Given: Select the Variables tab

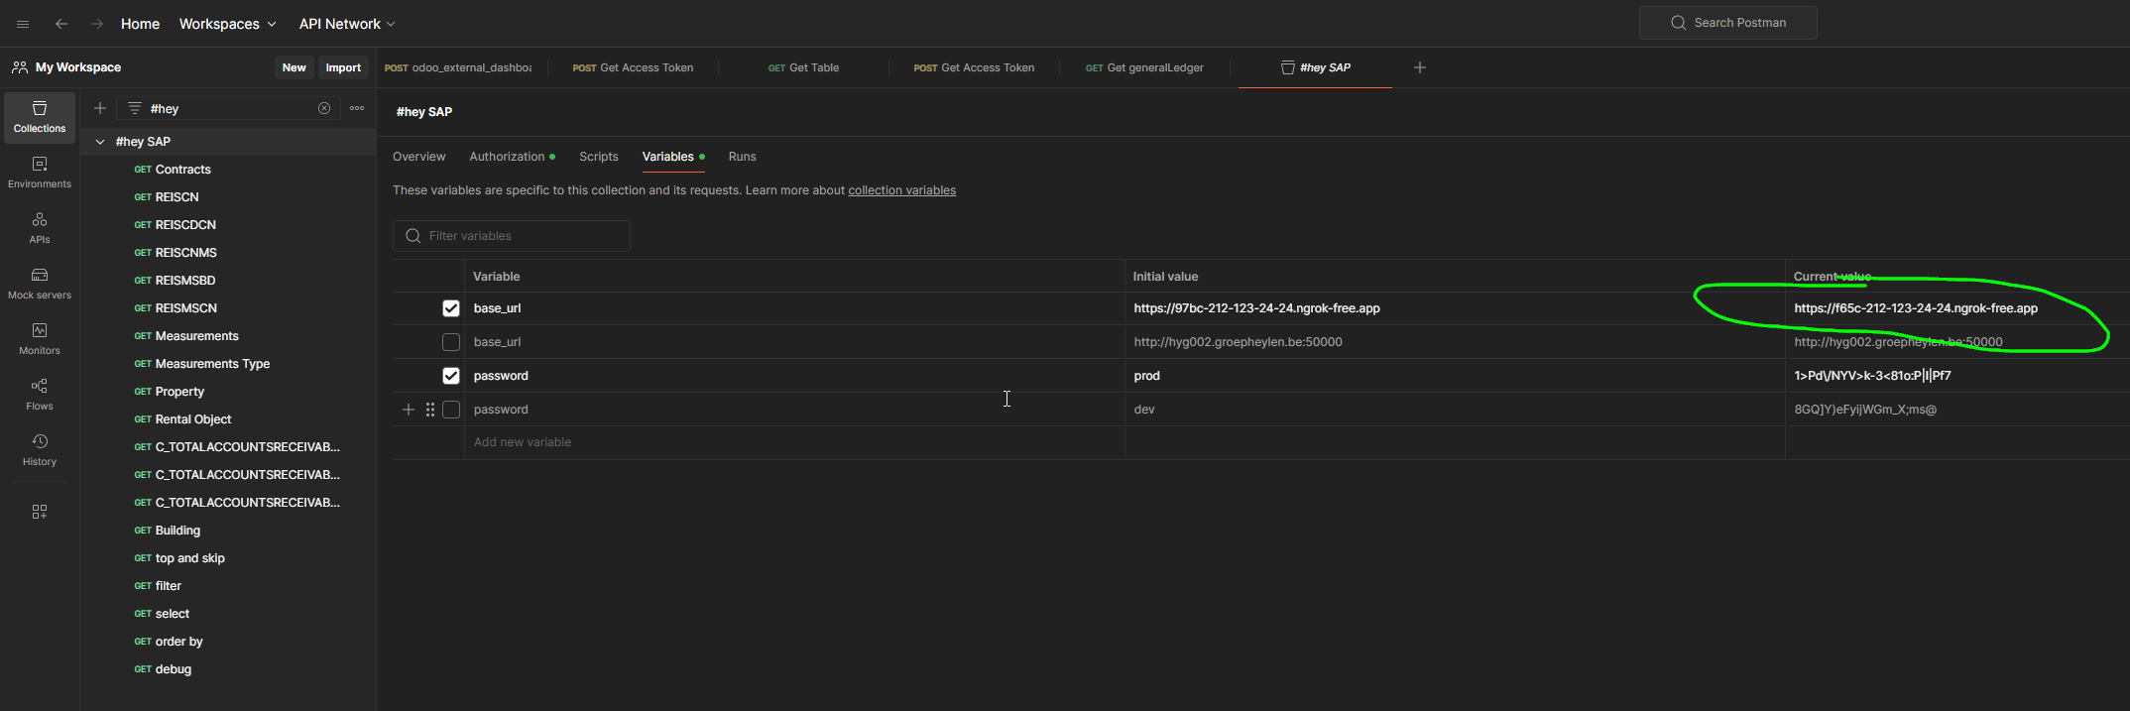Looking at the screenshot, I should pos(673,157).
